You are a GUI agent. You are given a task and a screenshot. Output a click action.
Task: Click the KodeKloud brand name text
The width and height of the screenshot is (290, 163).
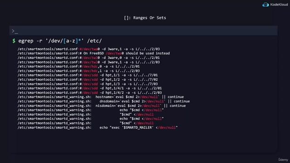click(279, 5)
